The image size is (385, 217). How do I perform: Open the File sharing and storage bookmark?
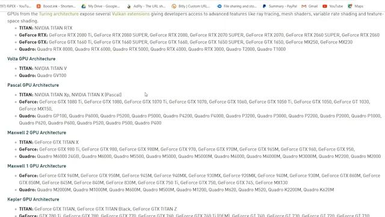[x=236, y=6]
